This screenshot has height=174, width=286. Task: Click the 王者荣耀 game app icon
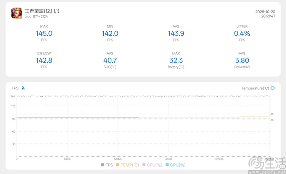click(17, 13)
